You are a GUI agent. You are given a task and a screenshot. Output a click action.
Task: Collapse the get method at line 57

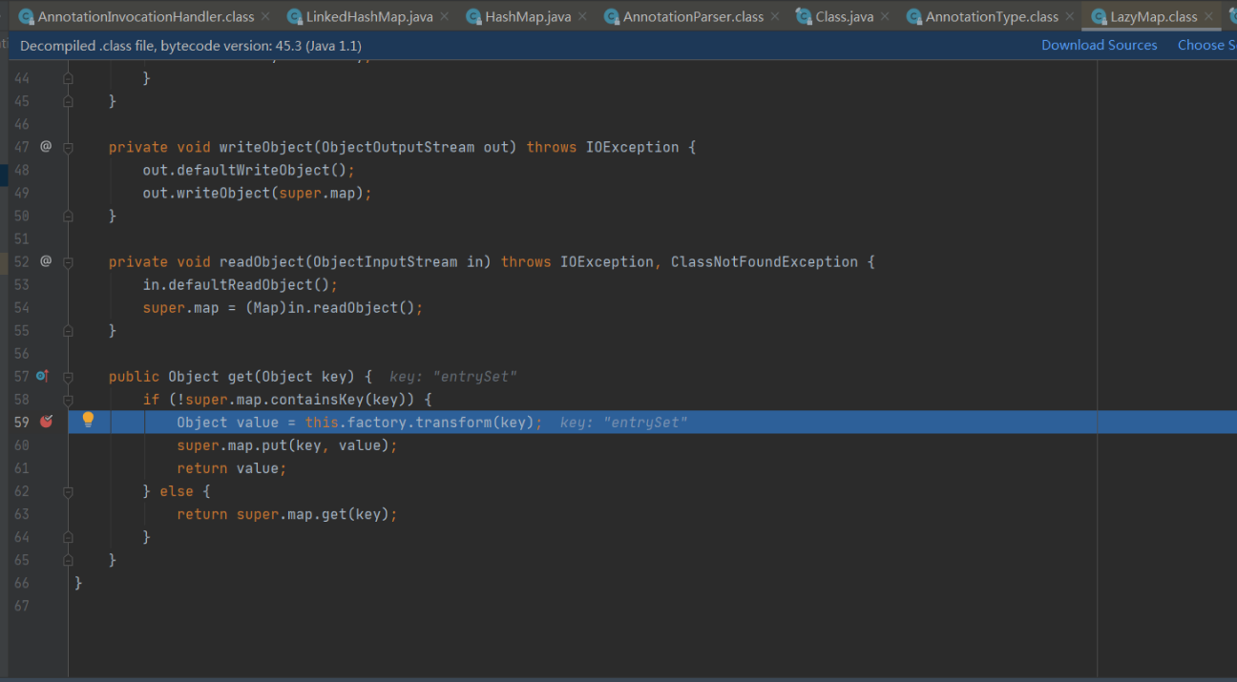click(x=68, y=376)
